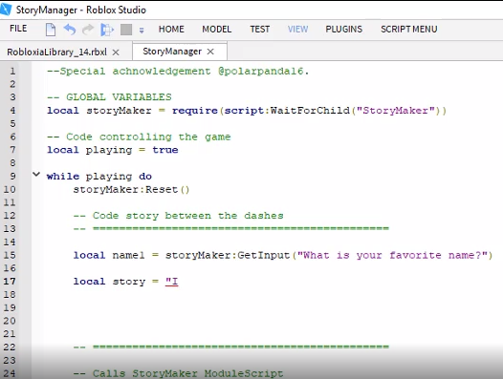Switch to the RobloxiaLibrary_14.rbxl tab

click(57, 52)
